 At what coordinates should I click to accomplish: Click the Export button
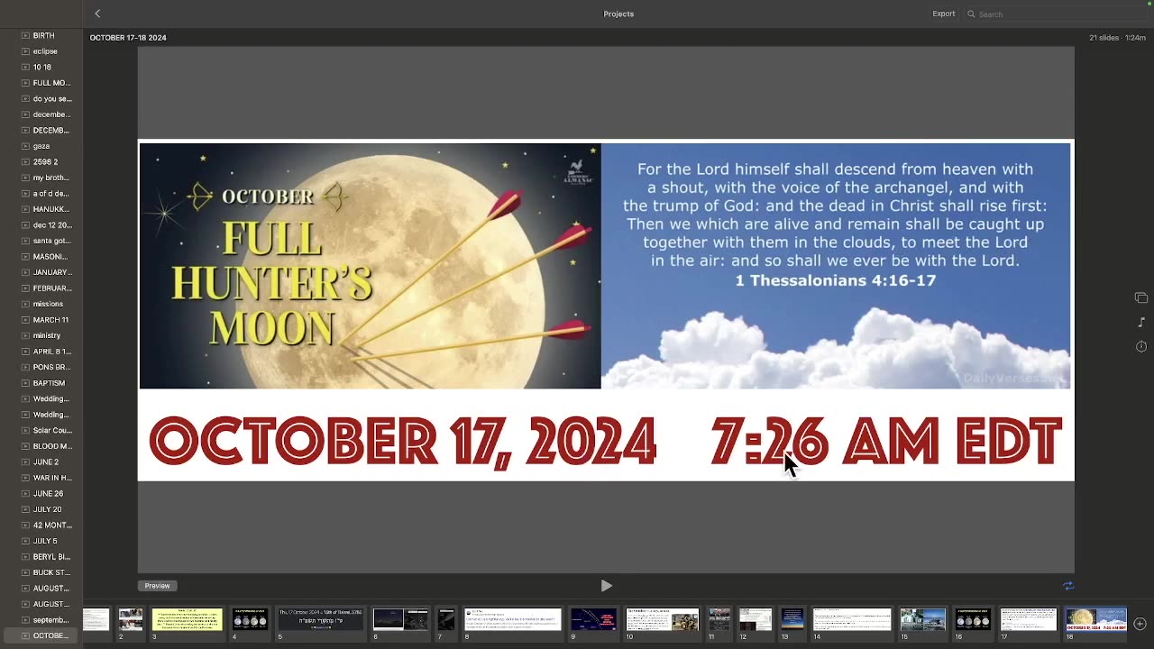coord(944,14)
